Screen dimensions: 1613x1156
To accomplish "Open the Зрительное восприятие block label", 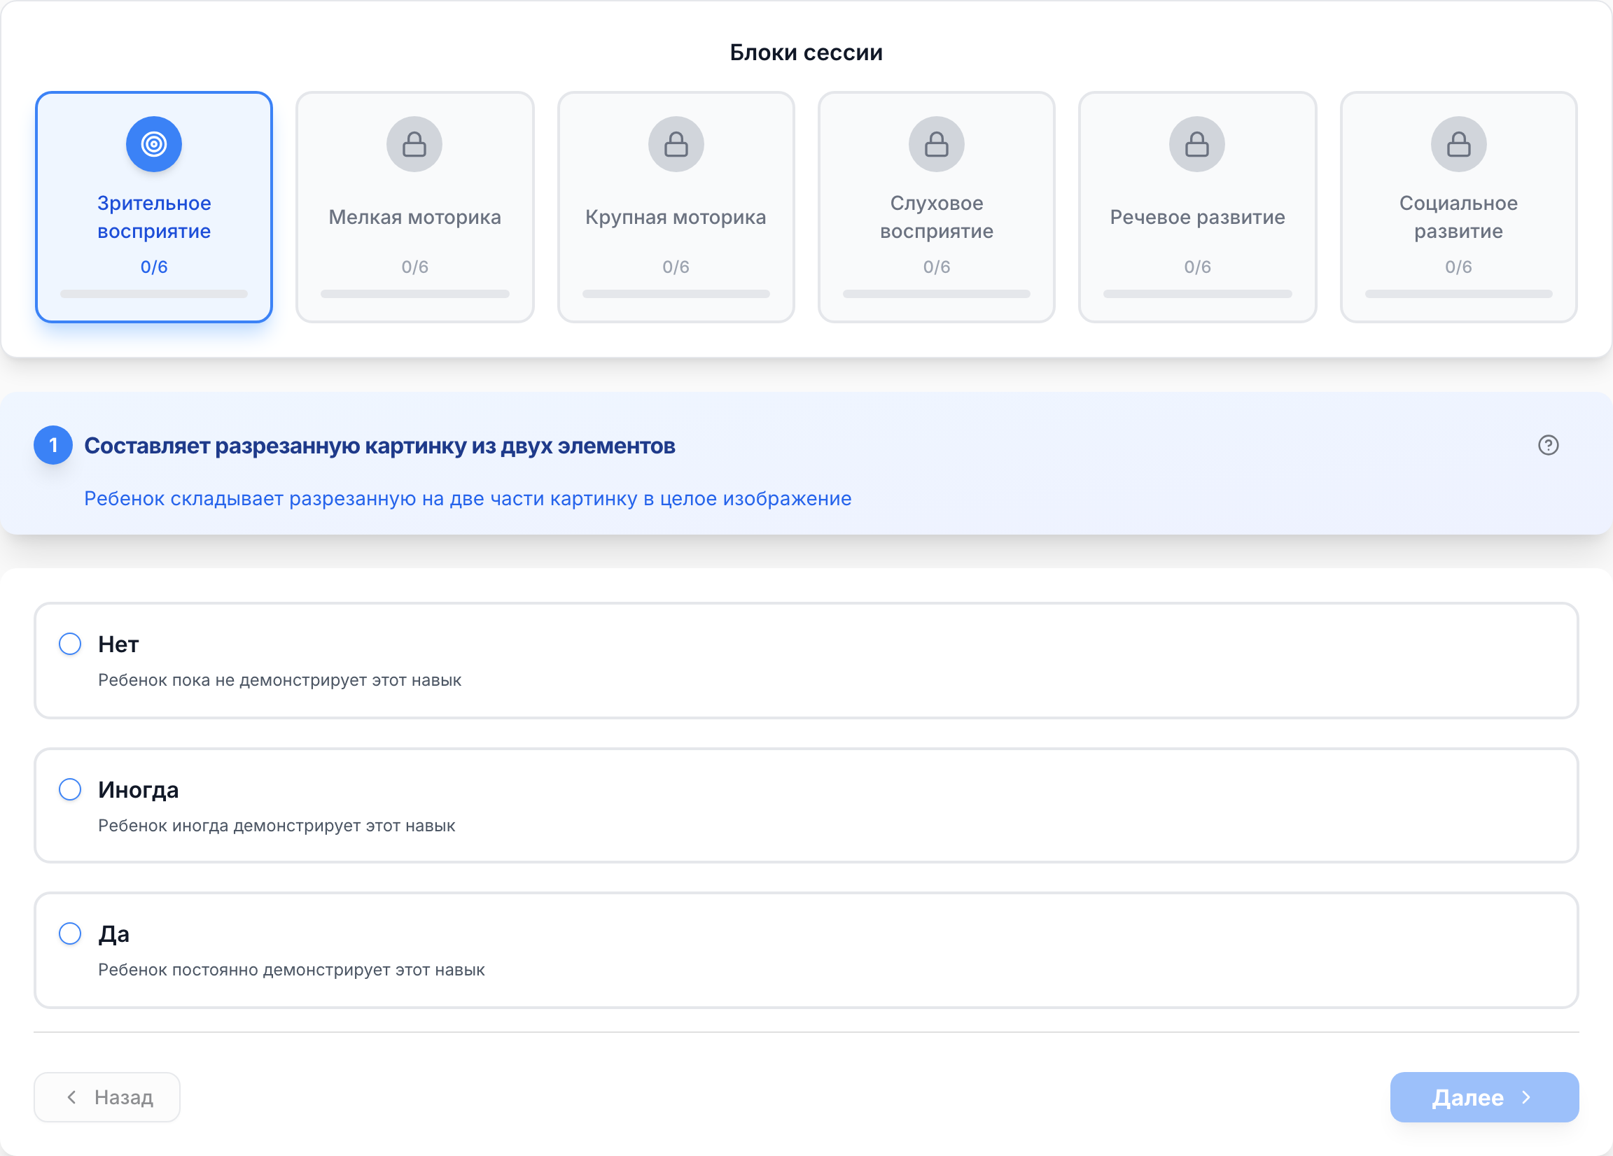I will [153, 217].
